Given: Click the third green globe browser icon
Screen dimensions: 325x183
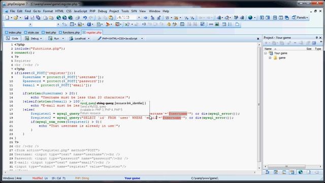Looking at the screenshot, I should (71, 18).
